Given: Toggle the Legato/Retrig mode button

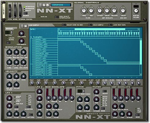Looking at the screenshot, I should 9,43.
